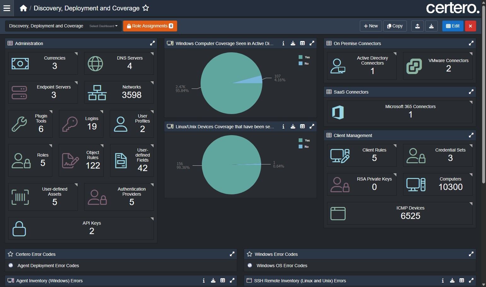Toggle the Yes legend in Windows coverage chart

click(x=304, y=57)
